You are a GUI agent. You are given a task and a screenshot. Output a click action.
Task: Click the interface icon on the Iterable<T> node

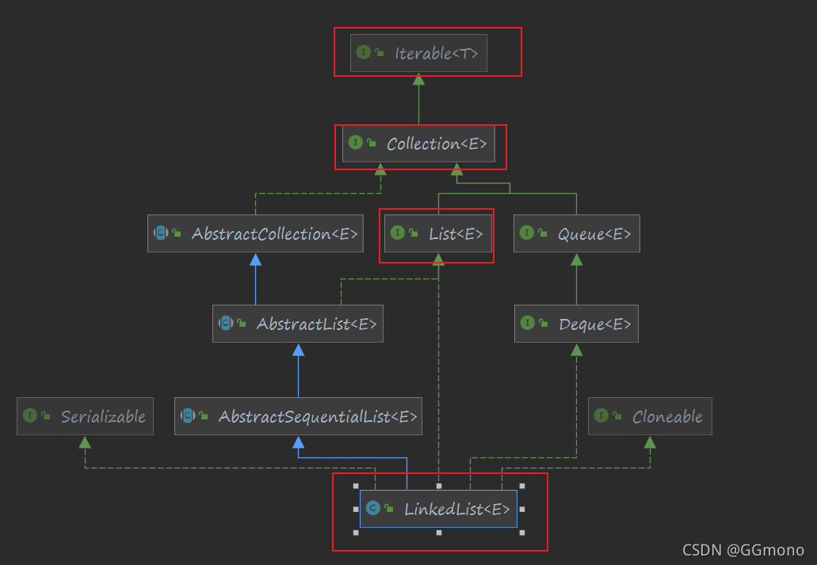click(x=365, y=52)
